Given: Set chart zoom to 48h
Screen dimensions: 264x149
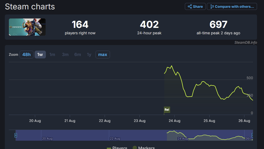Looking at the screenshot, I should click(x=26, y=55).
